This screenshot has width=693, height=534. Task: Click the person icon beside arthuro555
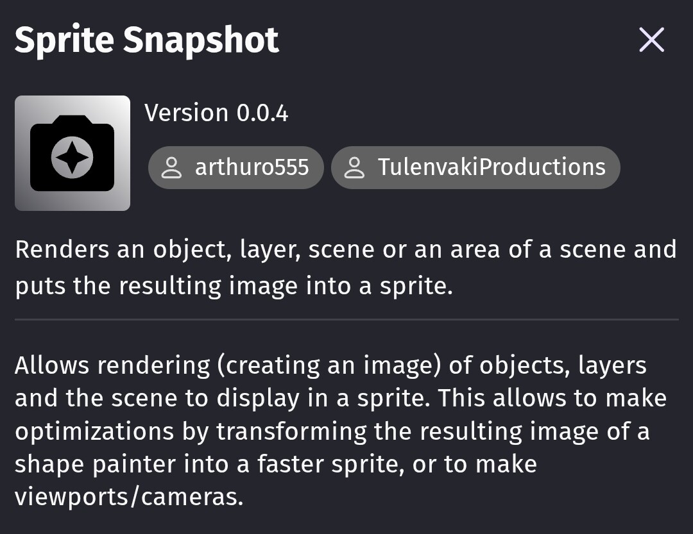(171, 167)
